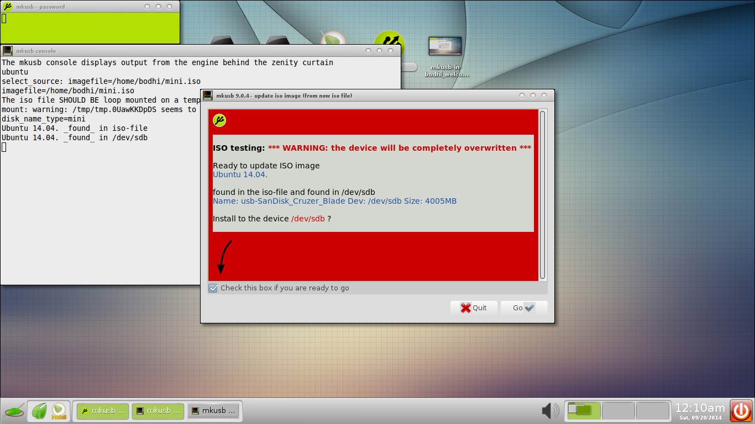This screenshot has width=755, height=424.
Task: Open the mkusb-in-bodhi_welcome desktop thumbnail
Action: pyautogui.click(x=445, y=56)
